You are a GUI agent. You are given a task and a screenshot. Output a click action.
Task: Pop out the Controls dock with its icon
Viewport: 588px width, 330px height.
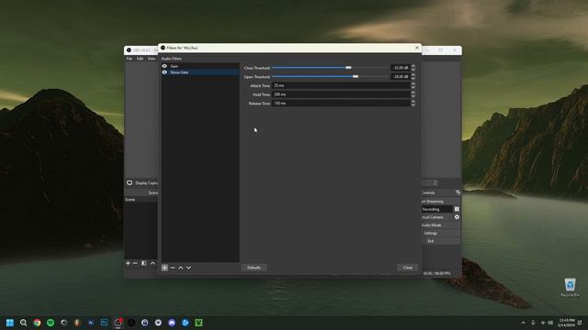coord(458,192)
